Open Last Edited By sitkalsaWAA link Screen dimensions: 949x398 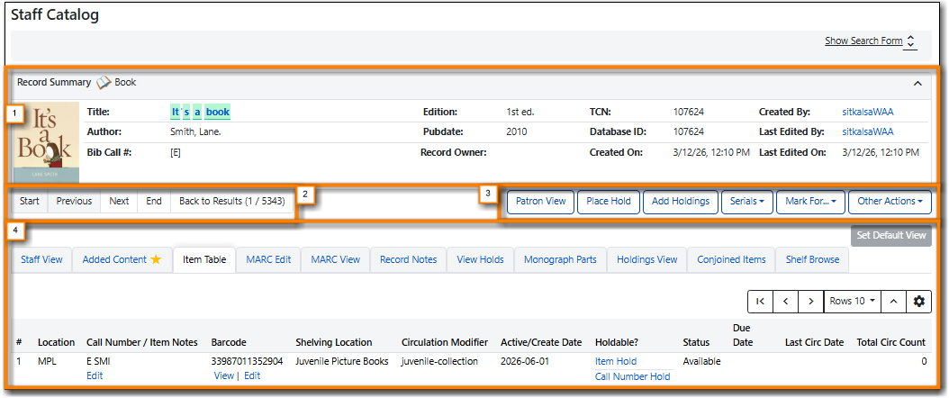click(x=868, y=131)
